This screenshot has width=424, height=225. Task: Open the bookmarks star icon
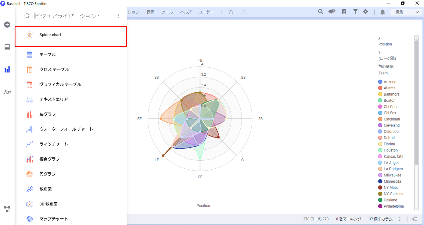(x=344, y=12)
